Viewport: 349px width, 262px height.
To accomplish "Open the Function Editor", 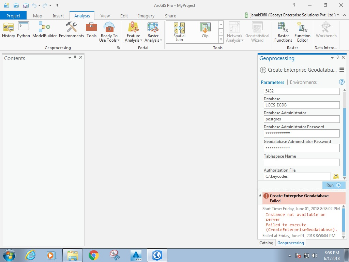I will tap(302, 32).
